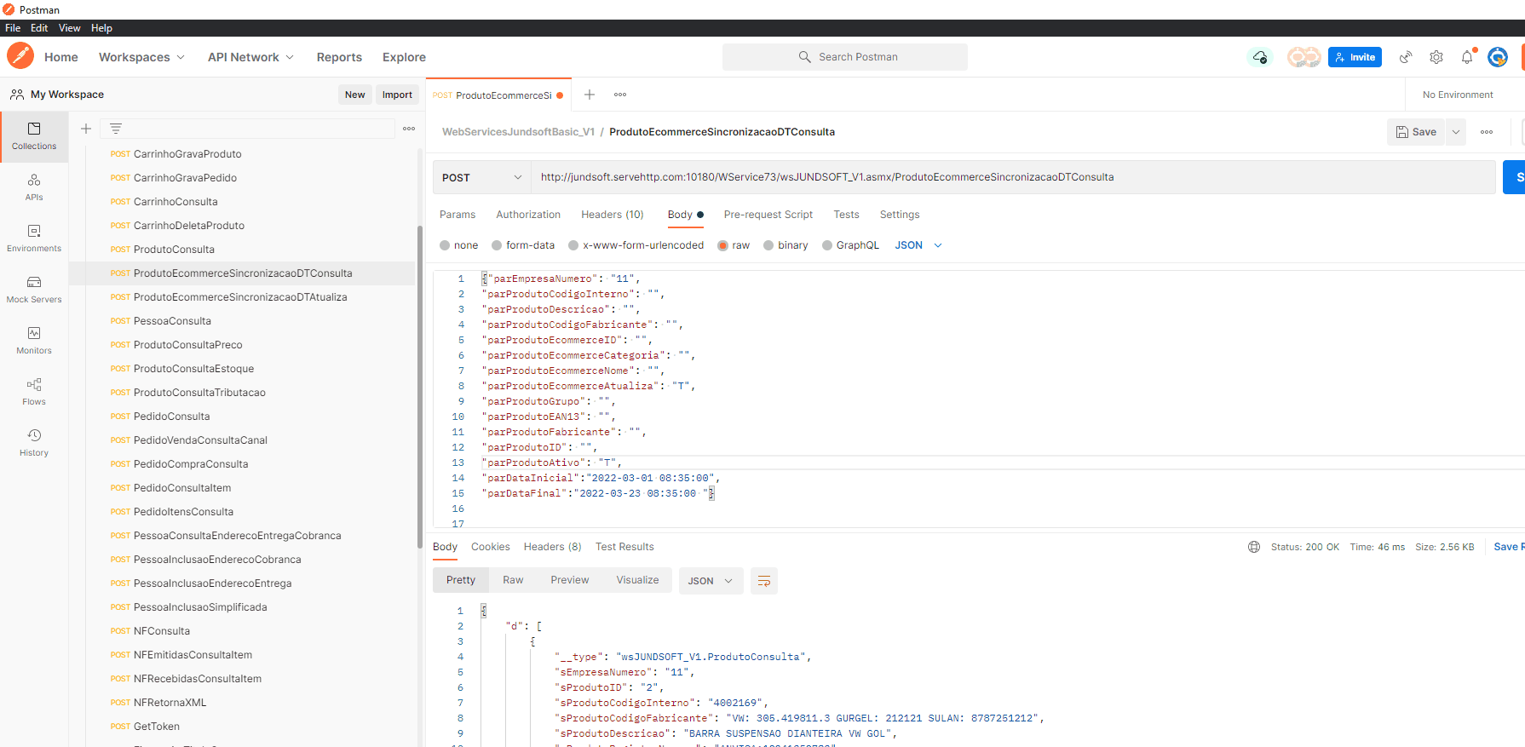Open collections panel more options dots
Viewport: 1525px width, 747px height.
409,129
